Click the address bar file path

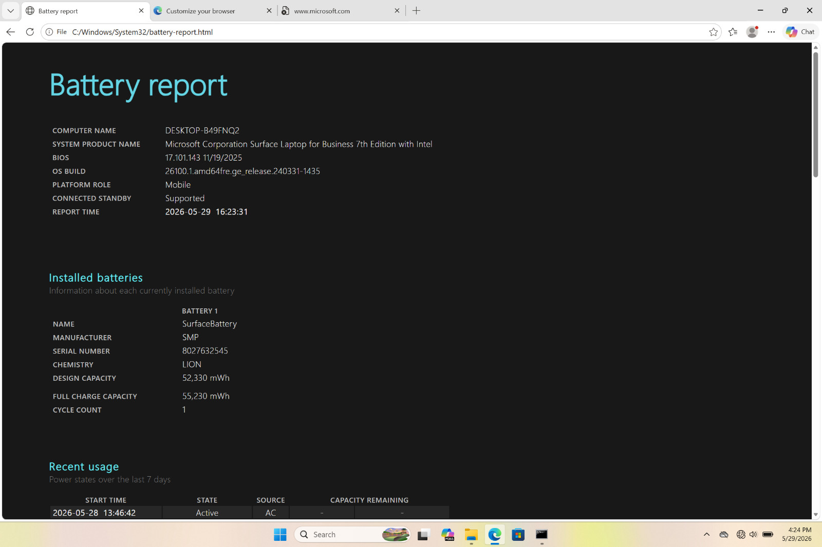pyautogui.click(x=142, y=32)
